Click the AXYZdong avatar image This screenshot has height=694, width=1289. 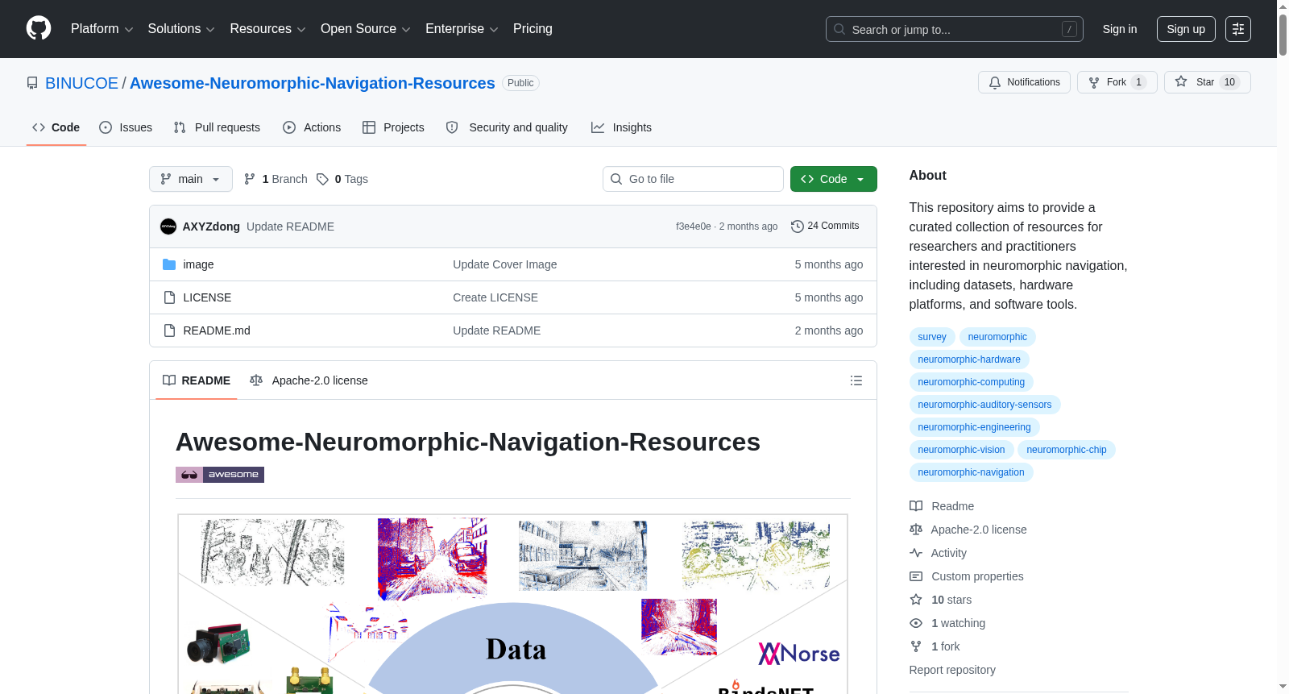point(168,226)
